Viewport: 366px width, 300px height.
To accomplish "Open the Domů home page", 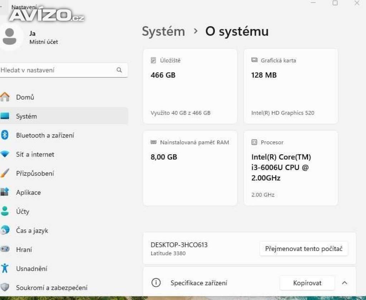I will point(64,97).
